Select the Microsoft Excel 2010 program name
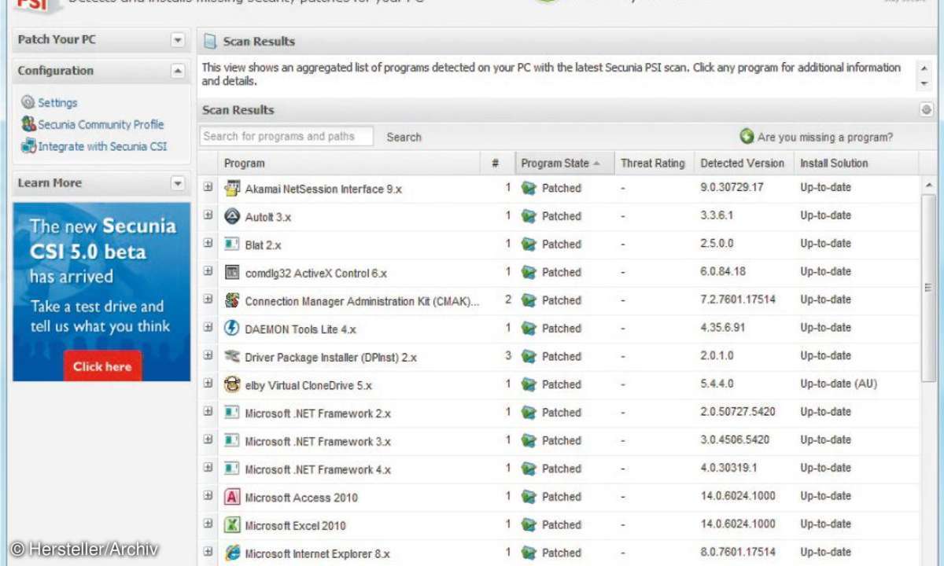The height and width of the screenshot is (566, 944). pyautogui.click(x=295, y=525)
